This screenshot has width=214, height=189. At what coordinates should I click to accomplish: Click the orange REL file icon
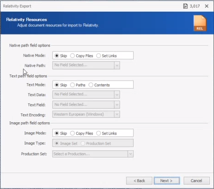200,23
